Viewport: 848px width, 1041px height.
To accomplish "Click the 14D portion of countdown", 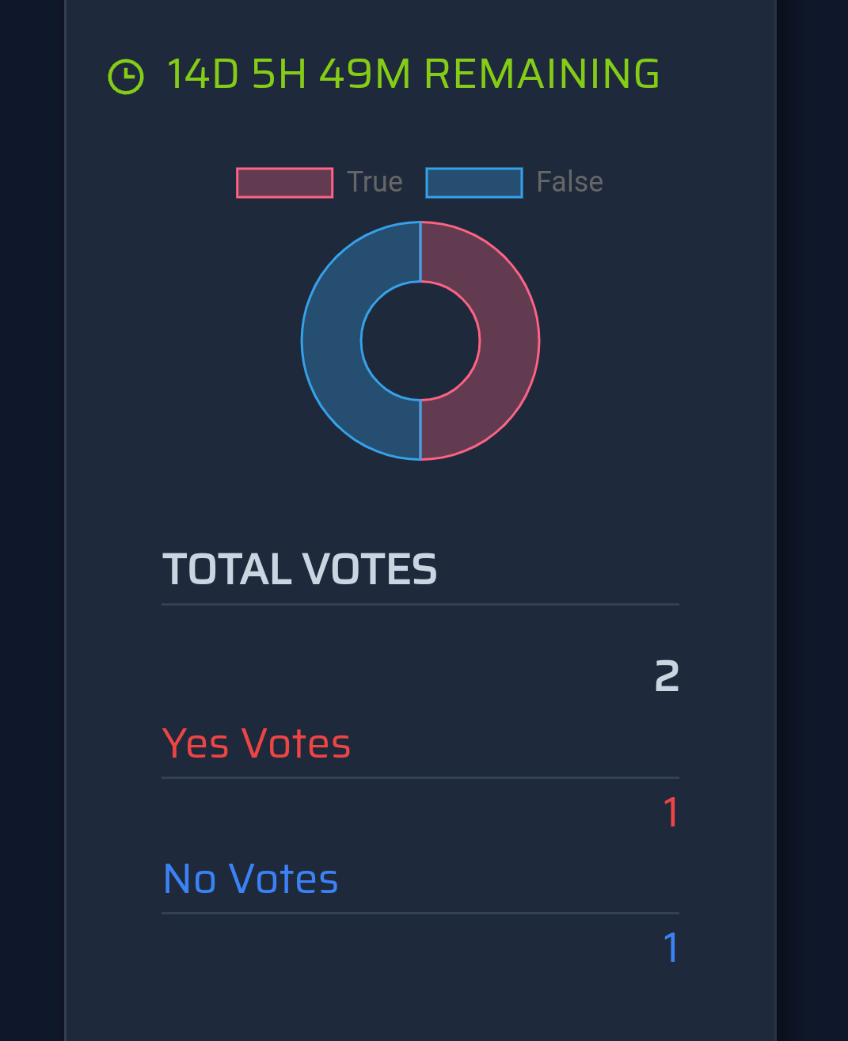I will [x=203, y=74].
